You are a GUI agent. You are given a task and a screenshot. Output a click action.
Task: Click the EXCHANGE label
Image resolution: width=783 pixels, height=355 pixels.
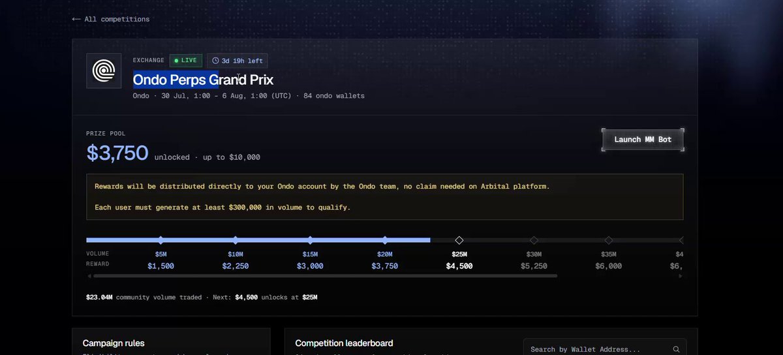(149, 61)
